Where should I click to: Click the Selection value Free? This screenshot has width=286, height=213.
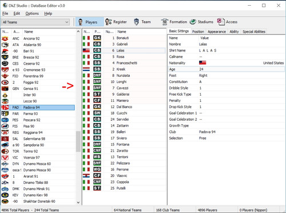202,138
